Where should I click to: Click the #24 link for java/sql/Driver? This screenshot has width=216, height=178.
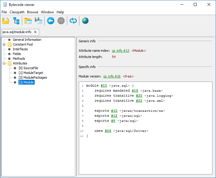point(108,131)
